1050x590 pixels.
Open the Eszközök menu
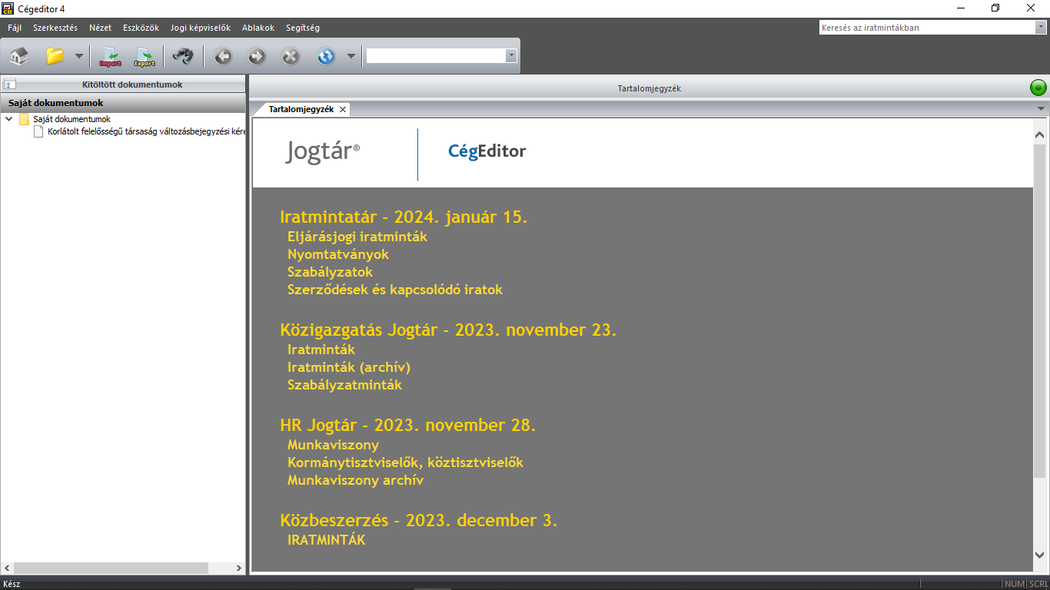(141, 28)
